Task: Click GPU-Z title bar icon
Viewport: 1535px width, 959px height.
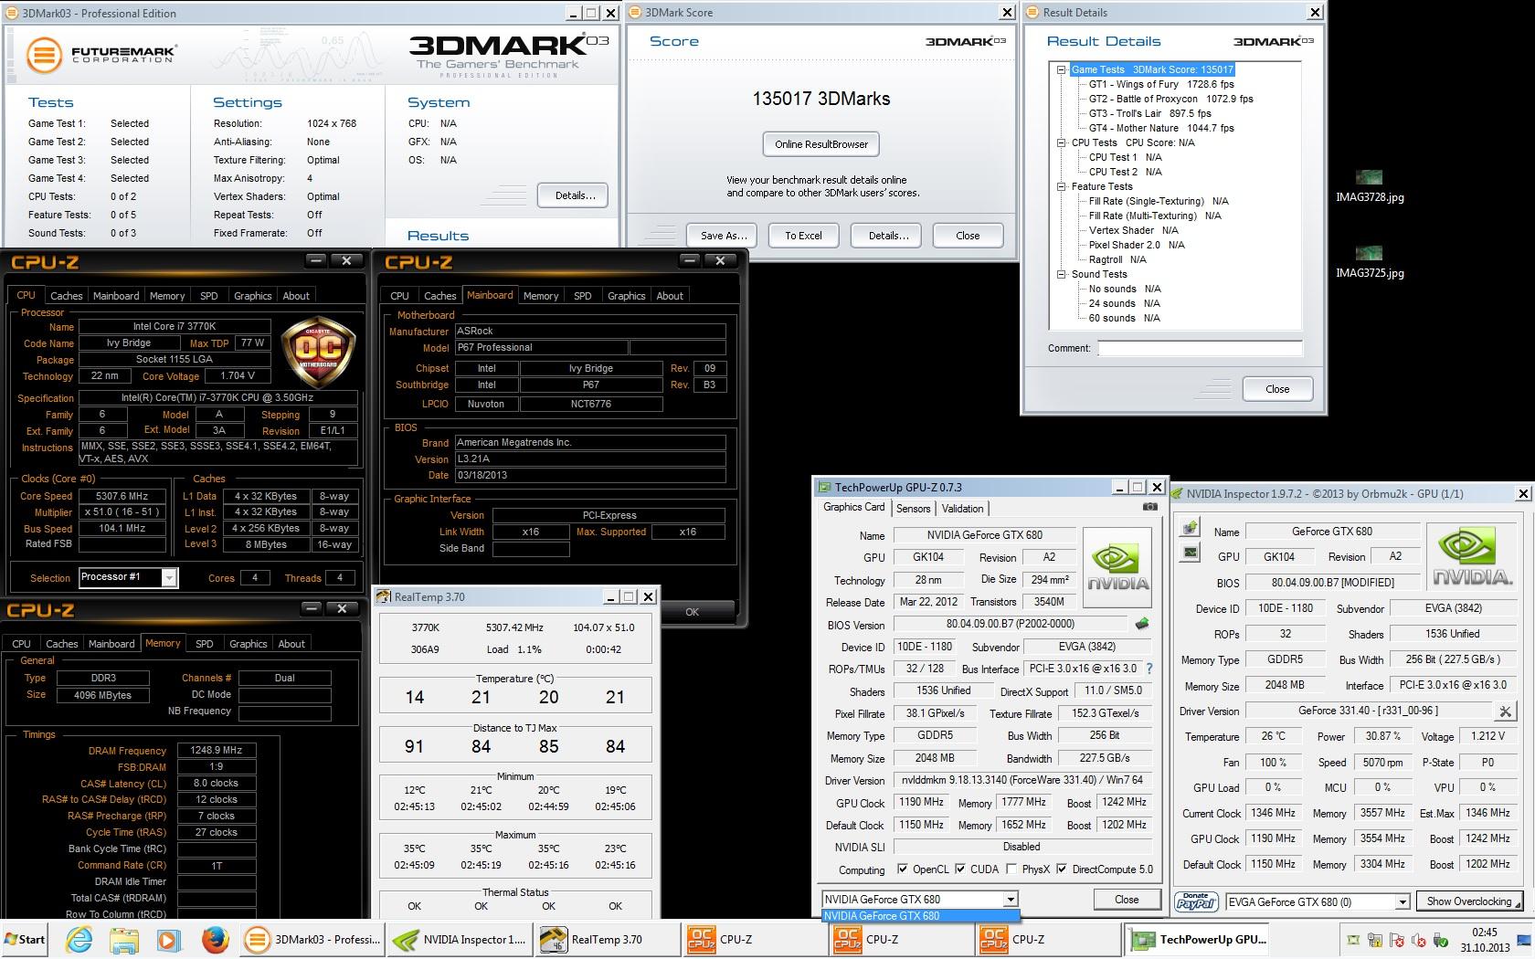Action: (825, 487)
